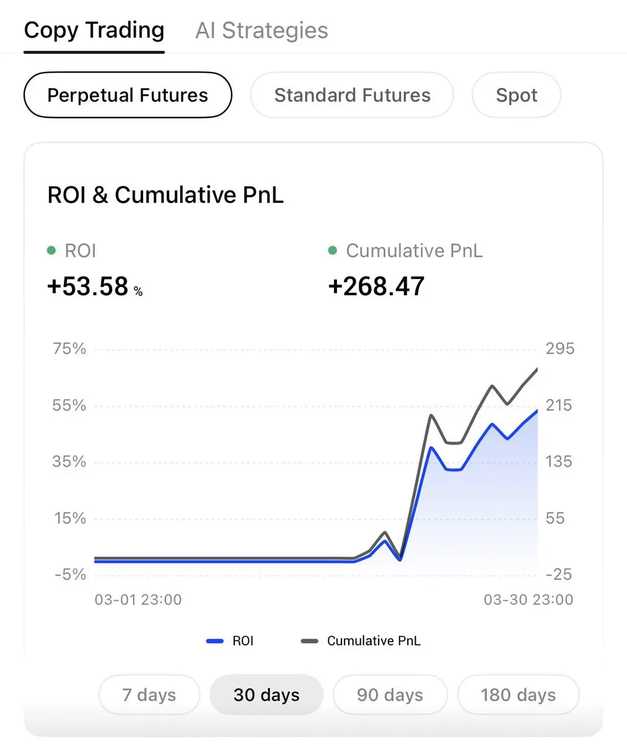Open the AI Strategies tab
The width and height of the screenshot is (627, 744).
[261, 30]
